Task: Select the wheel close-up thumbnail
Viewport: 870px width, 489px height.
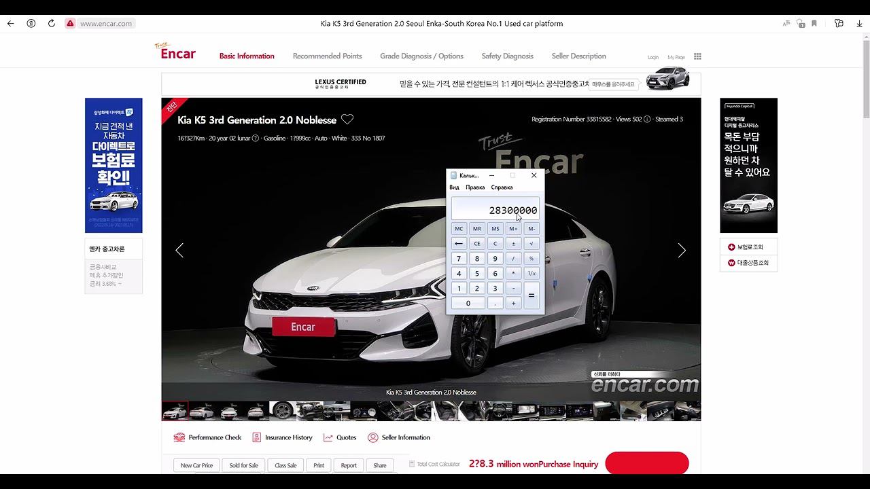Action: point(282,411)
